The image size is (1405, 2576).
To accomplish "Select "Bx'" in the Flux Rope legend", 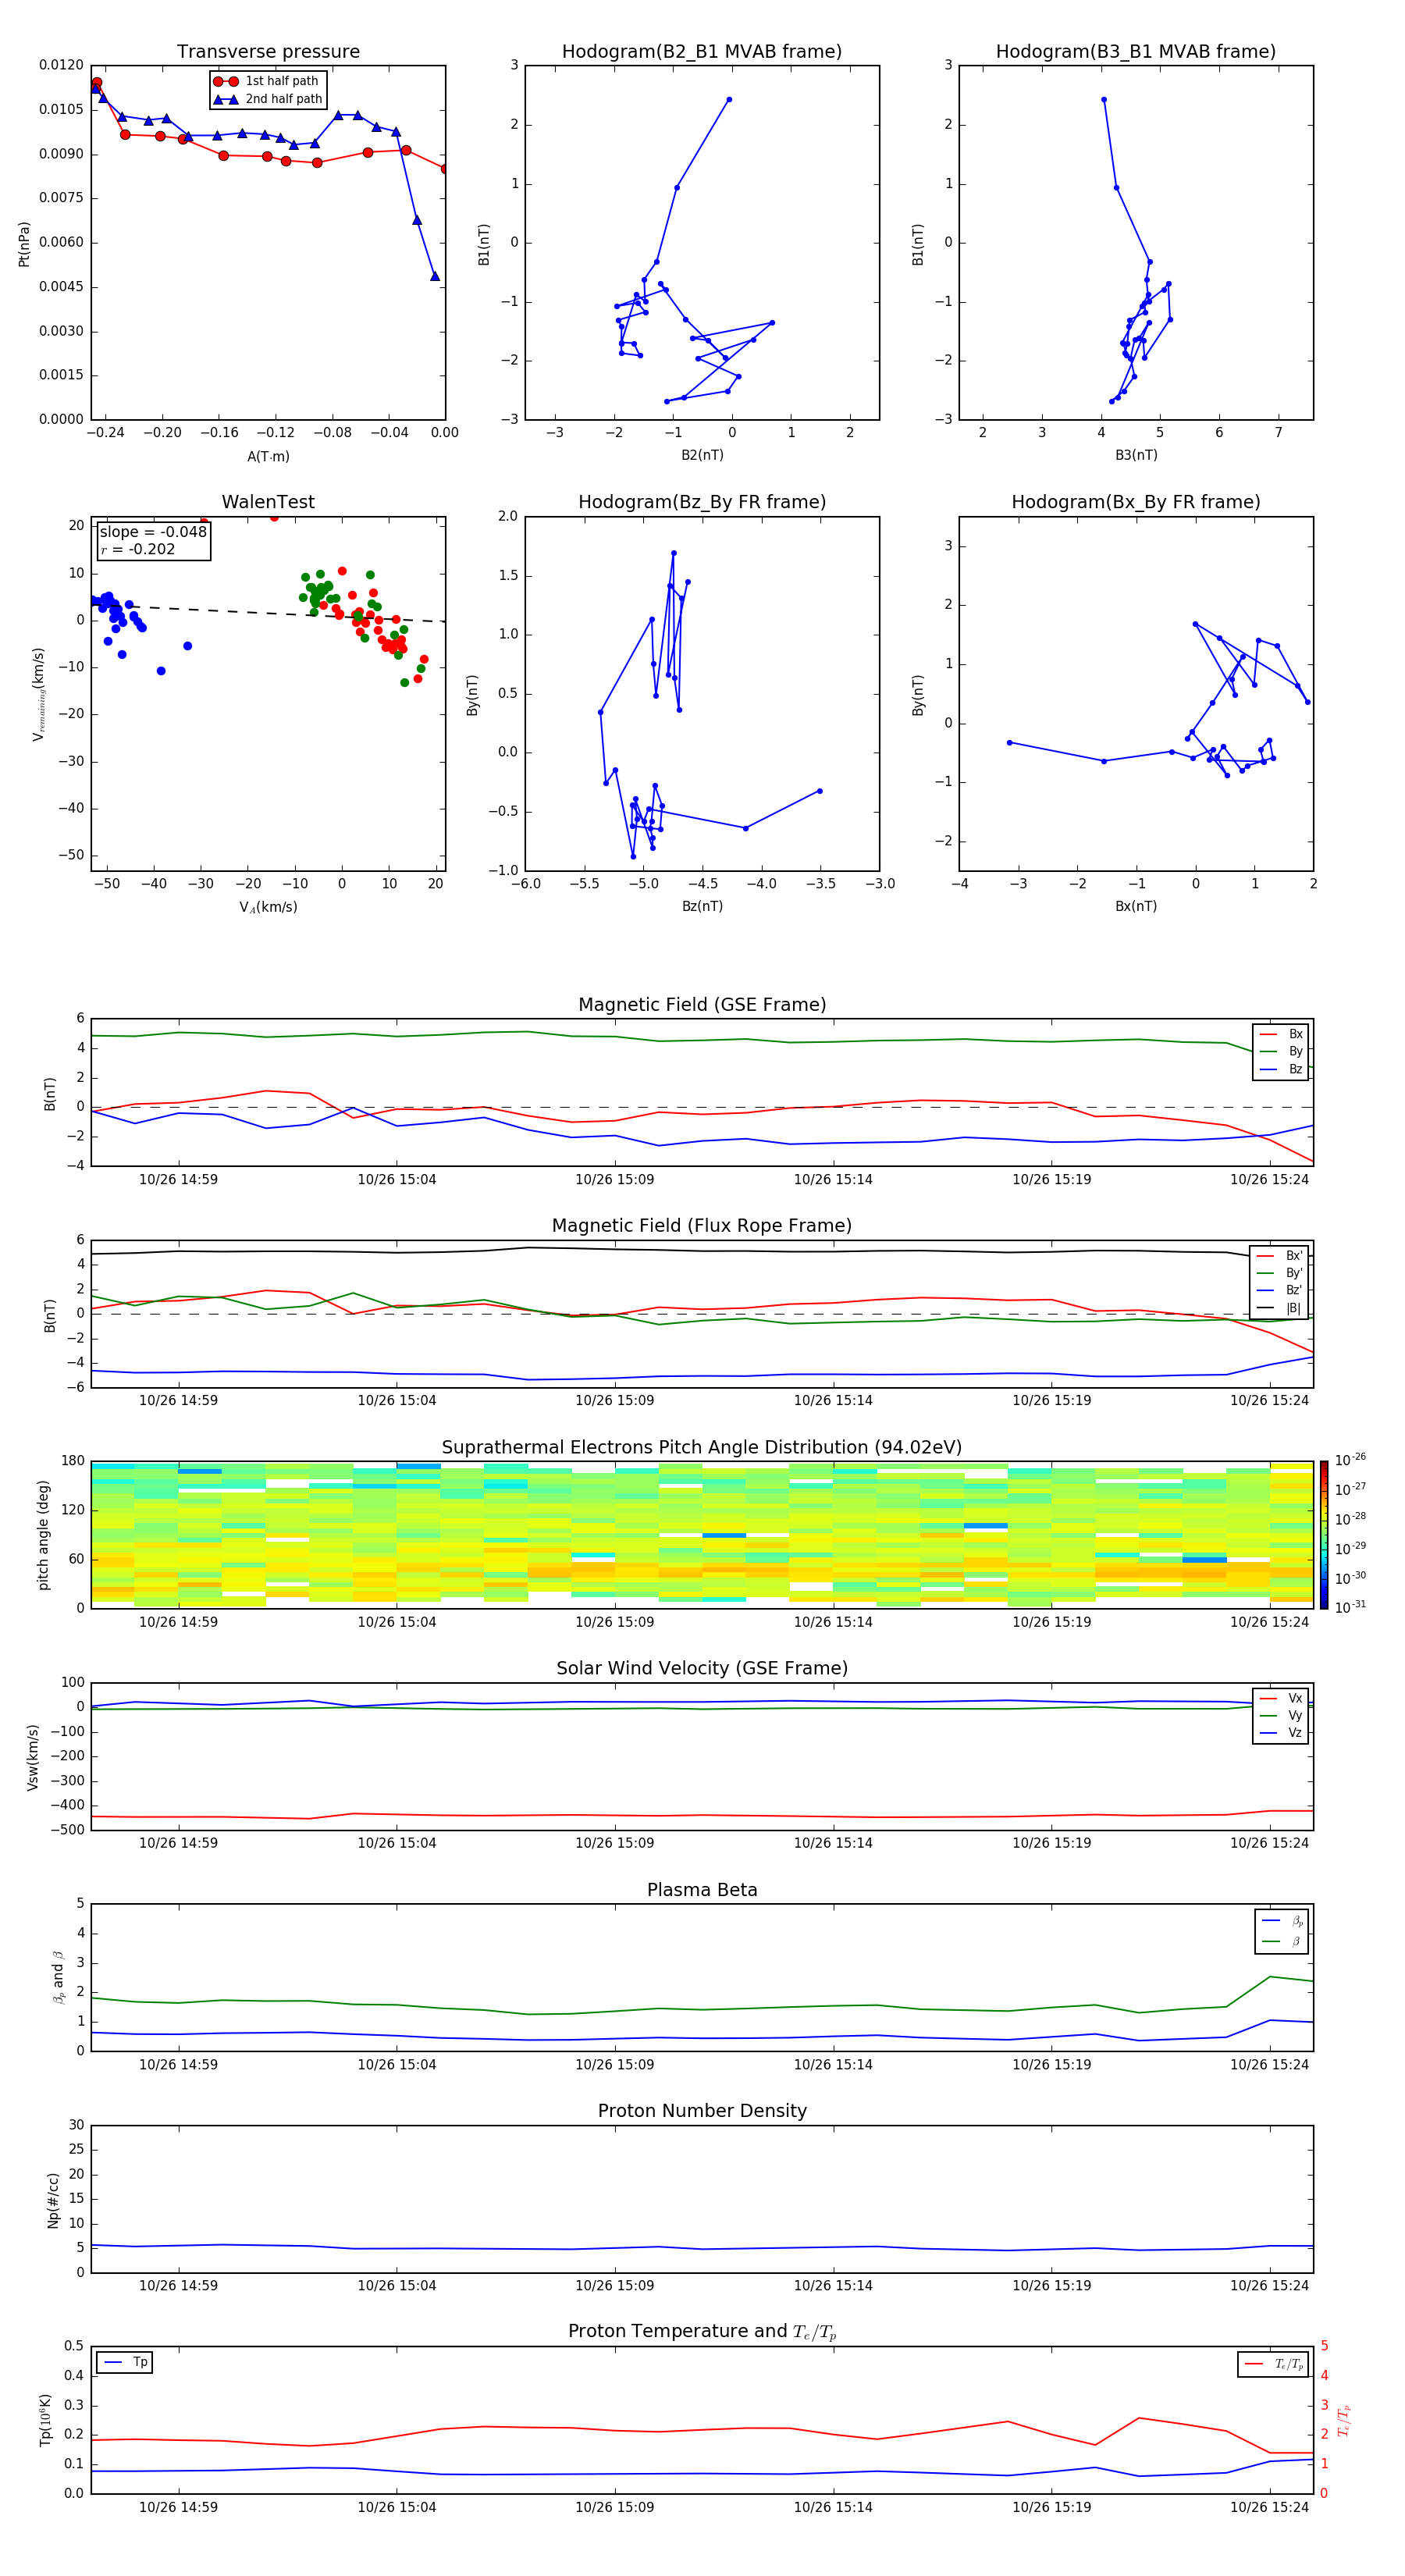I will pos(1280,1256).
